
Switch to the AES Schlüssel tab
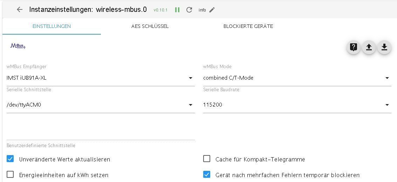coord(150,26)
